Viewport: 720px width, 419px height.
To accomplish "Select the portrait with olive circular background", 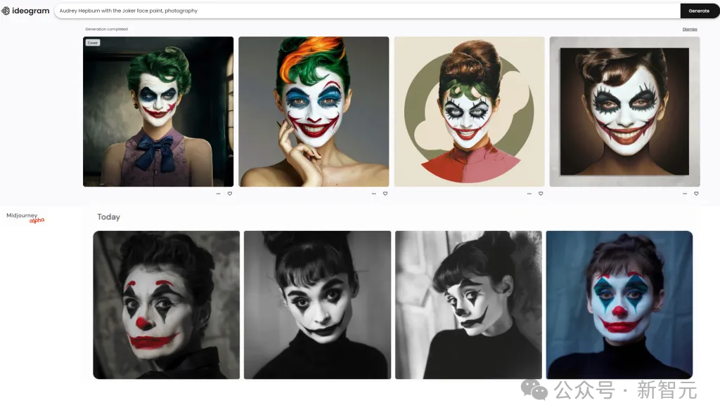I will pyautogui.click(x=469, y=112).
